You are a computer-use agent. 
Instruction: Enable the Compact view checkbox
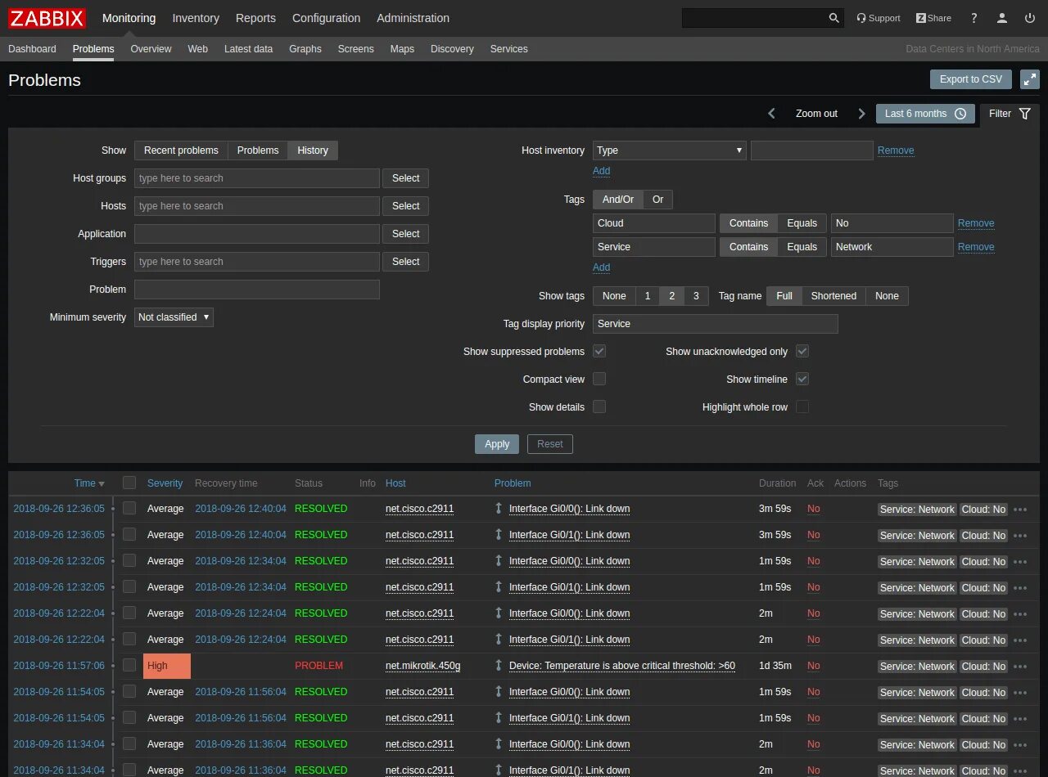599,380
